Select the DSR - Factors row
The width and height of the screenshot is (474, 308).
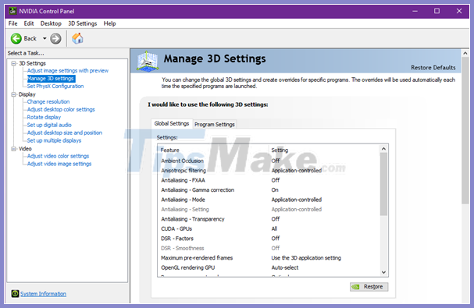pyautogui.click(x=269, y=239)
